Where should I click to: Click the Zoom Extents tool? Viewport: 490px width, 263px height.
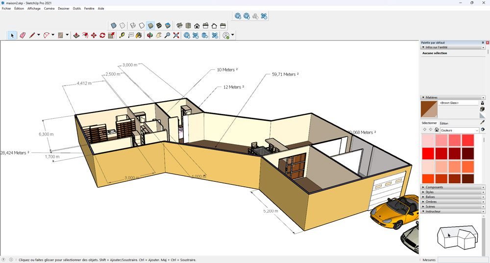pos(176,36)
